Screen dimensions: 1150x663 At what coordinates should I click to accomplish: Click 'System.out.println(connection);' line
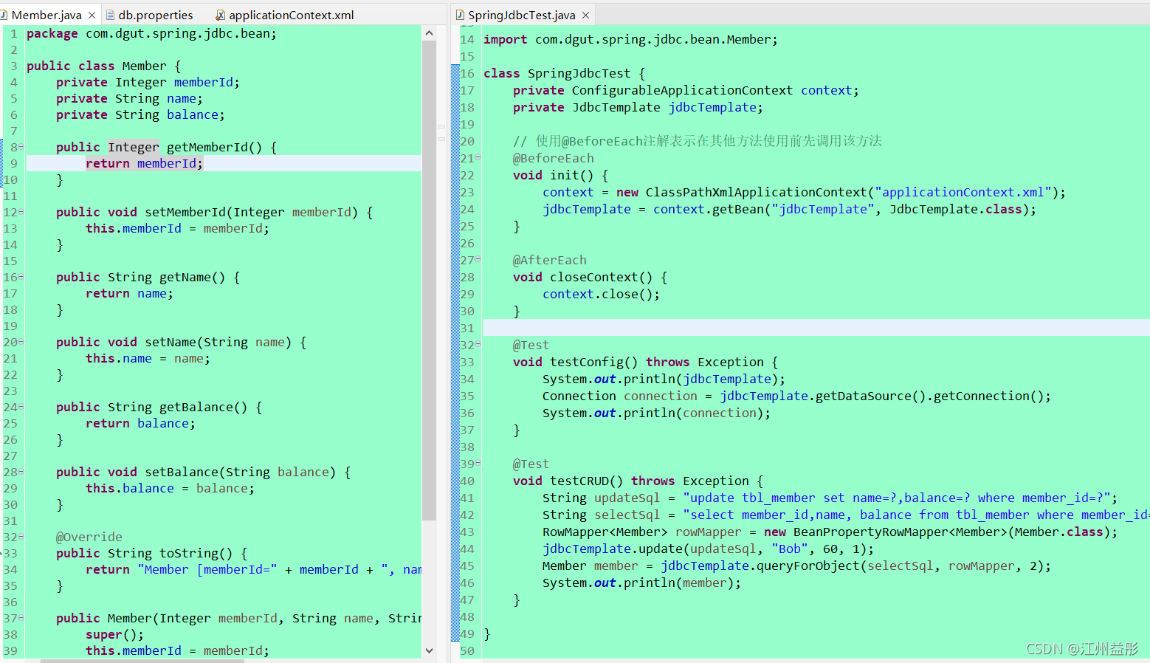[x=656, y=413]
